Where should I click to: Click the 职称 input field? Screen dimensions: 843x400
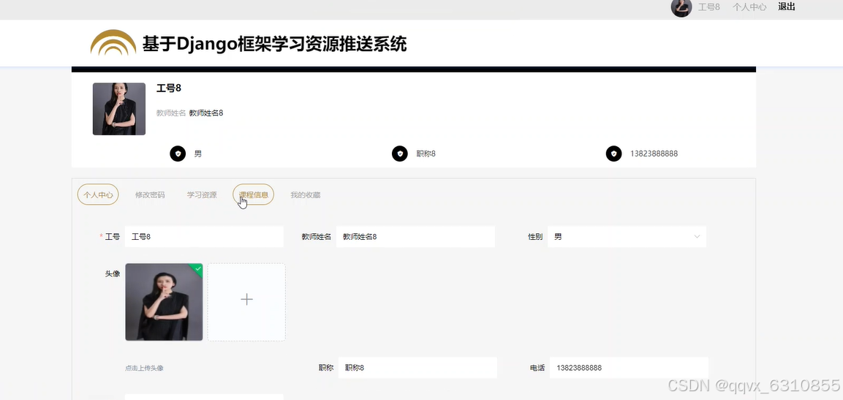coord(417,368)
